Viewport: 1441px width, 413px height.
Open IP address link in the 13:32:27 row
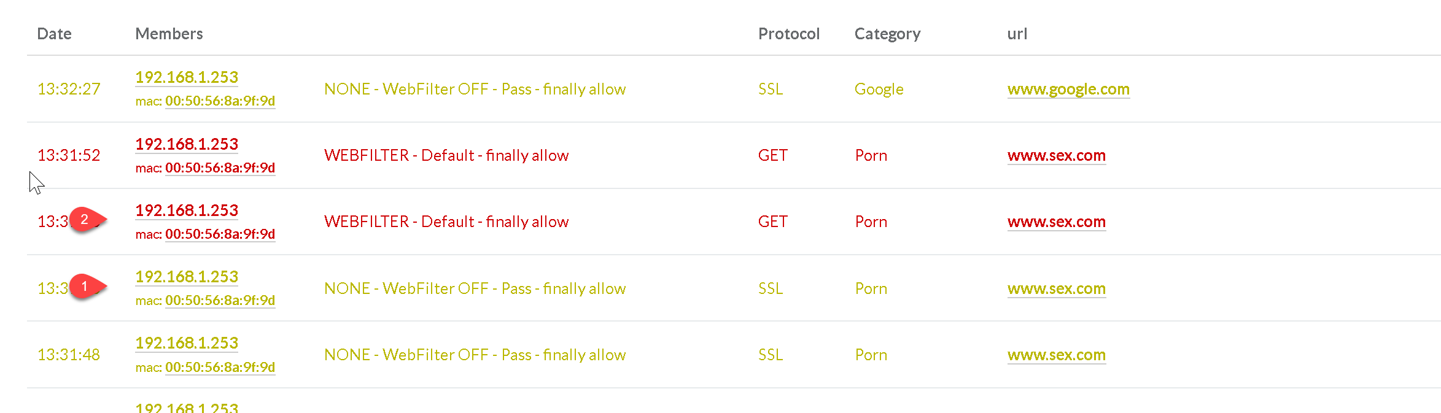pos(187,77)
